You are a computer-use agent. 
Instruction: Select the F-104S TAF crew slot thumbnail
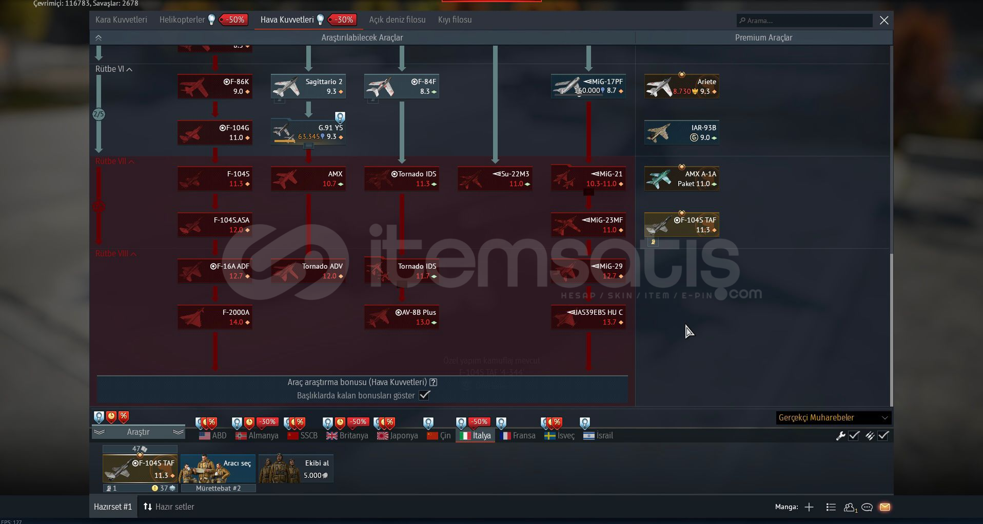pos(140,469)
